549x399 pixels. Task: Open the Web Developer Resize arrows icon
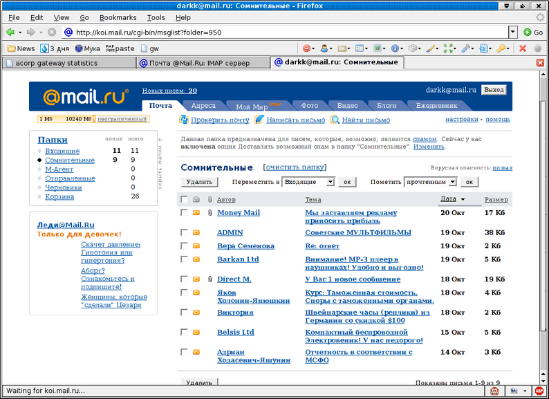pyautogui.click(x=448, y=48)
